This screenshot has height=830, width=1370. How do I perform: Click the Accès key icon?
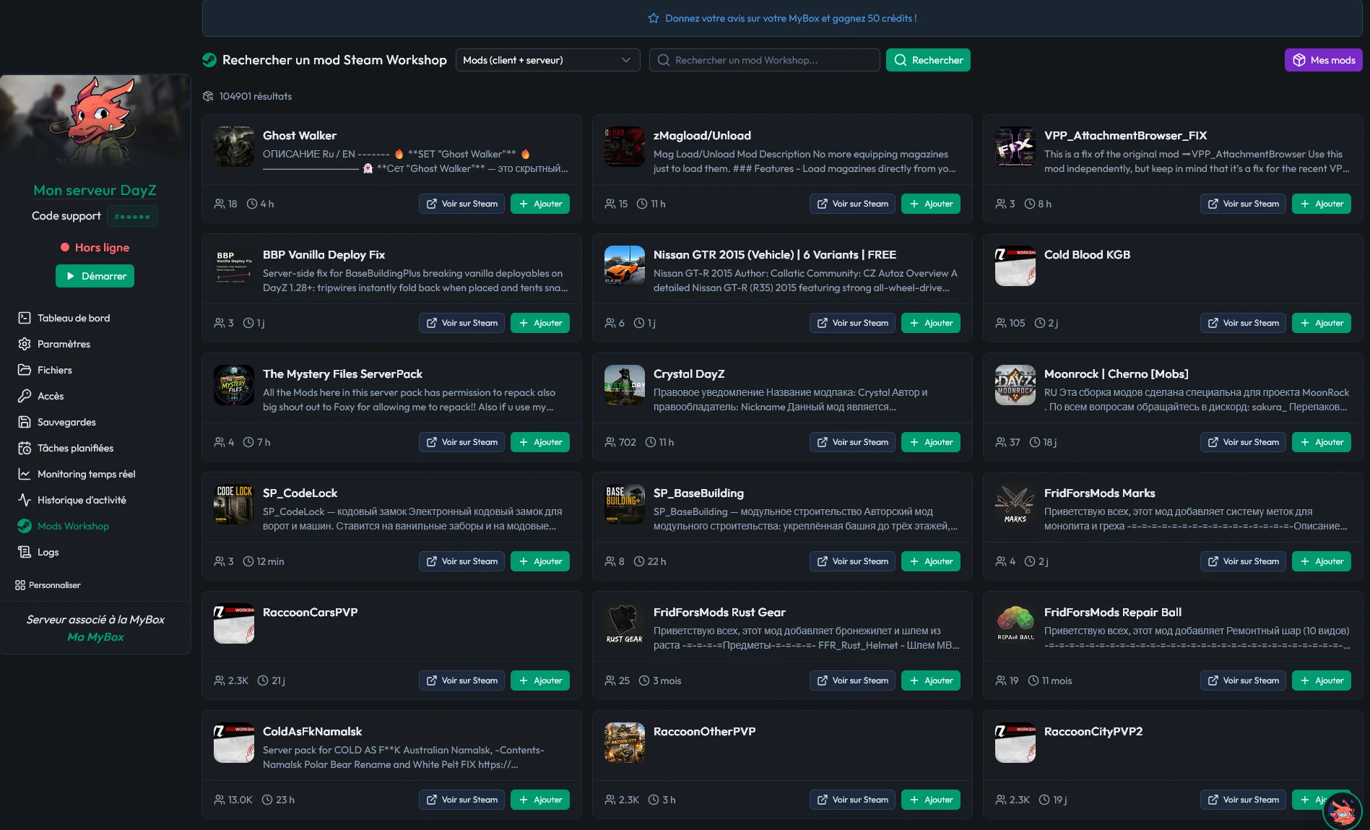[x=25, y=396]
